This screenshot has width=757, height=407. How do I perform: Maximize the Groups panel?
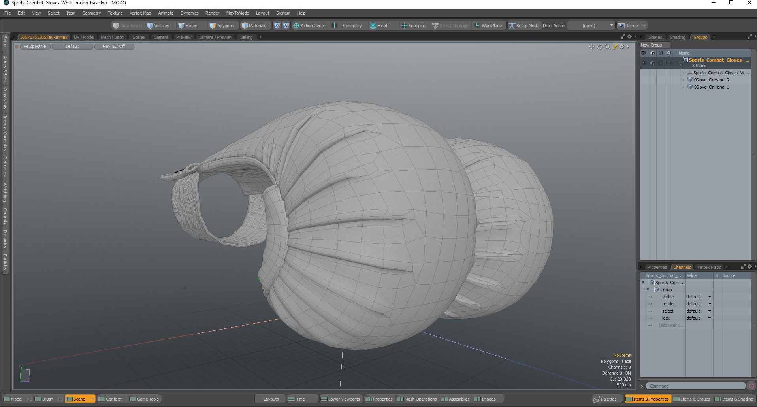[749, 37]
